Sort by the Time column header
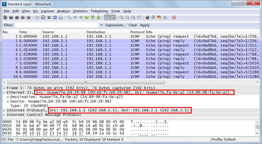This screenshot has width=262, height=144. coord(23,32)
